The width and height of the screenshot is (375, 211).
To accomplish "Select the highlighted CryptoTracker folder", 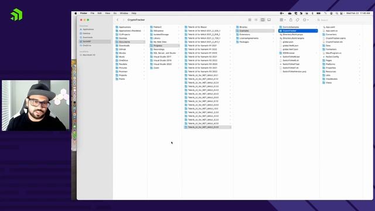I will point(298,31).
